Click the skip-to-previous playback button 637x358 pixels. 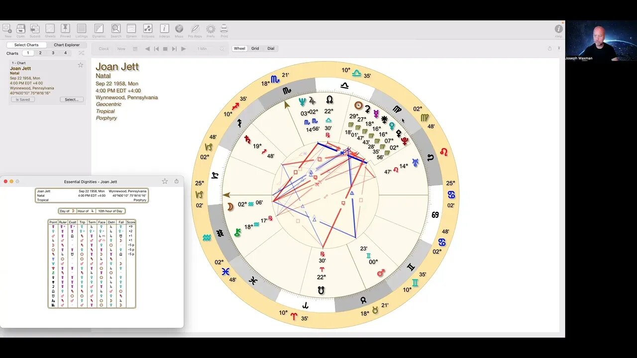(x=156, y=49)
